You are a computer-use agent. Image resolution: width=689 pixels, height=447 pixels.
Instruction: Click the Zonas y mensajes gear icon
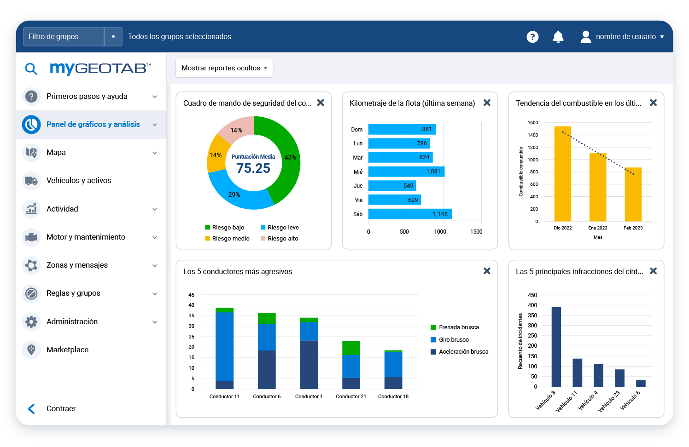pyautogui.click(x=31, y=265)
